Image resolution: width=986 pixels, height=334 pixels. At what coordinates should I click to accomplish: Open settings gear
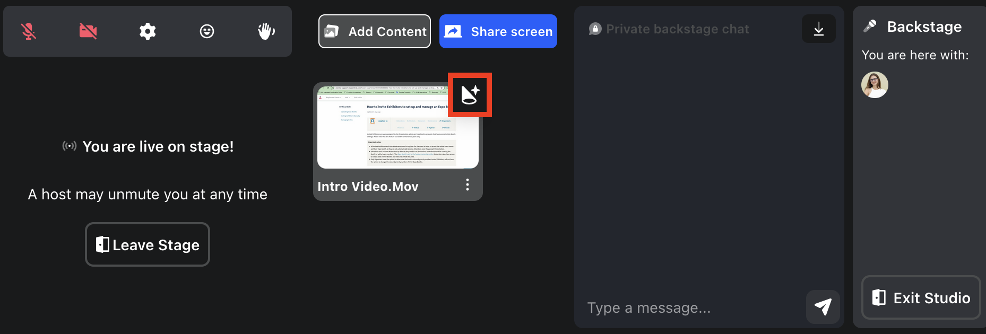click(148, 32)
